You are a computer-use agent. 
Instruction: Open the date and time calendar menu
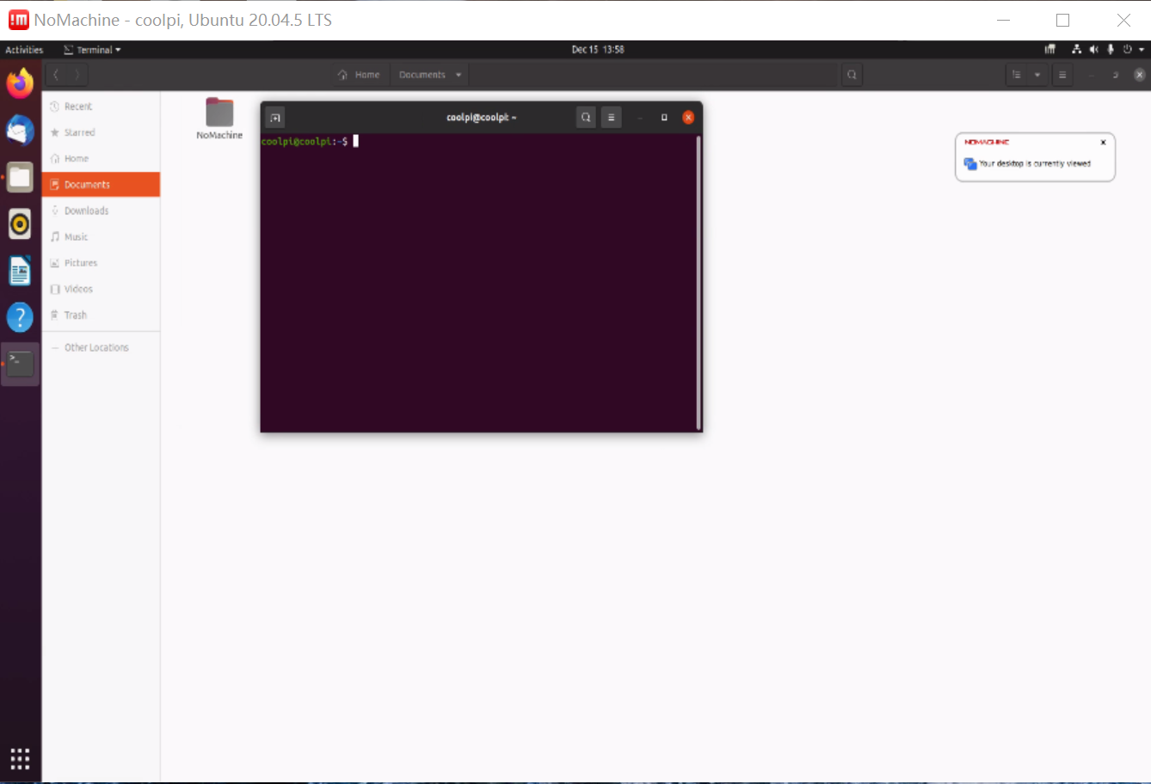598,50
